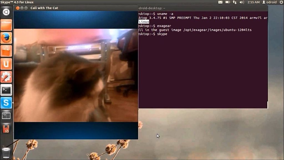Open the battery indicator in top panel
This screenshot has width=284, height=160.
pyautogui.click(x=227, y=2)
